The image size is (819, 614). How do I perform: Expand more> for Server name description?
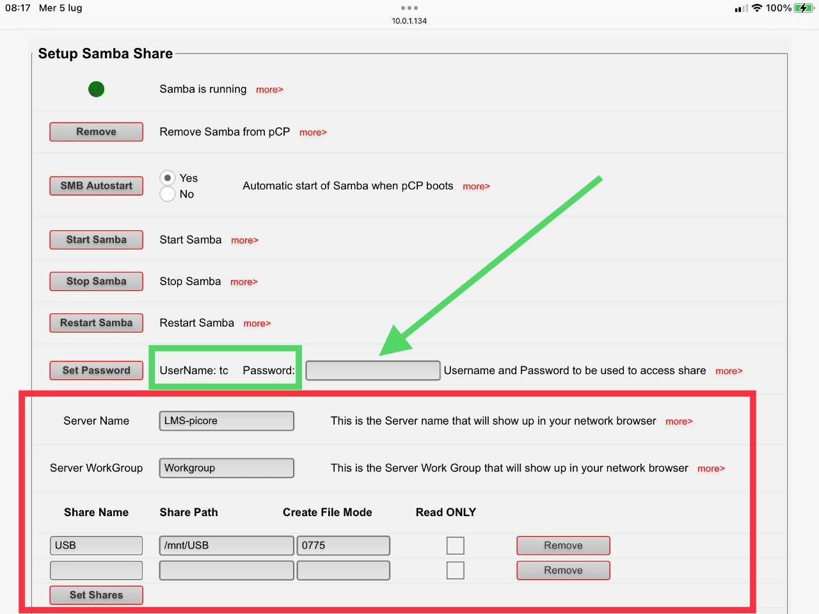[x=679, y=421]
